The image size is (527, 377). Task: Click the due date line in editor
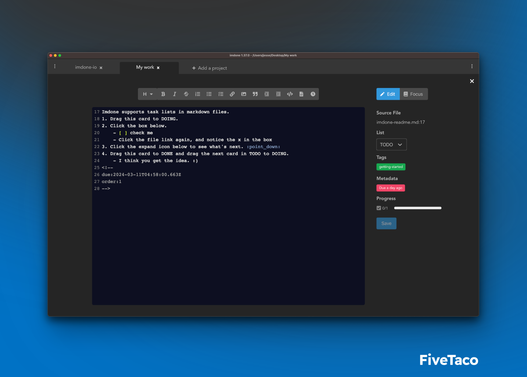(141, 175)
